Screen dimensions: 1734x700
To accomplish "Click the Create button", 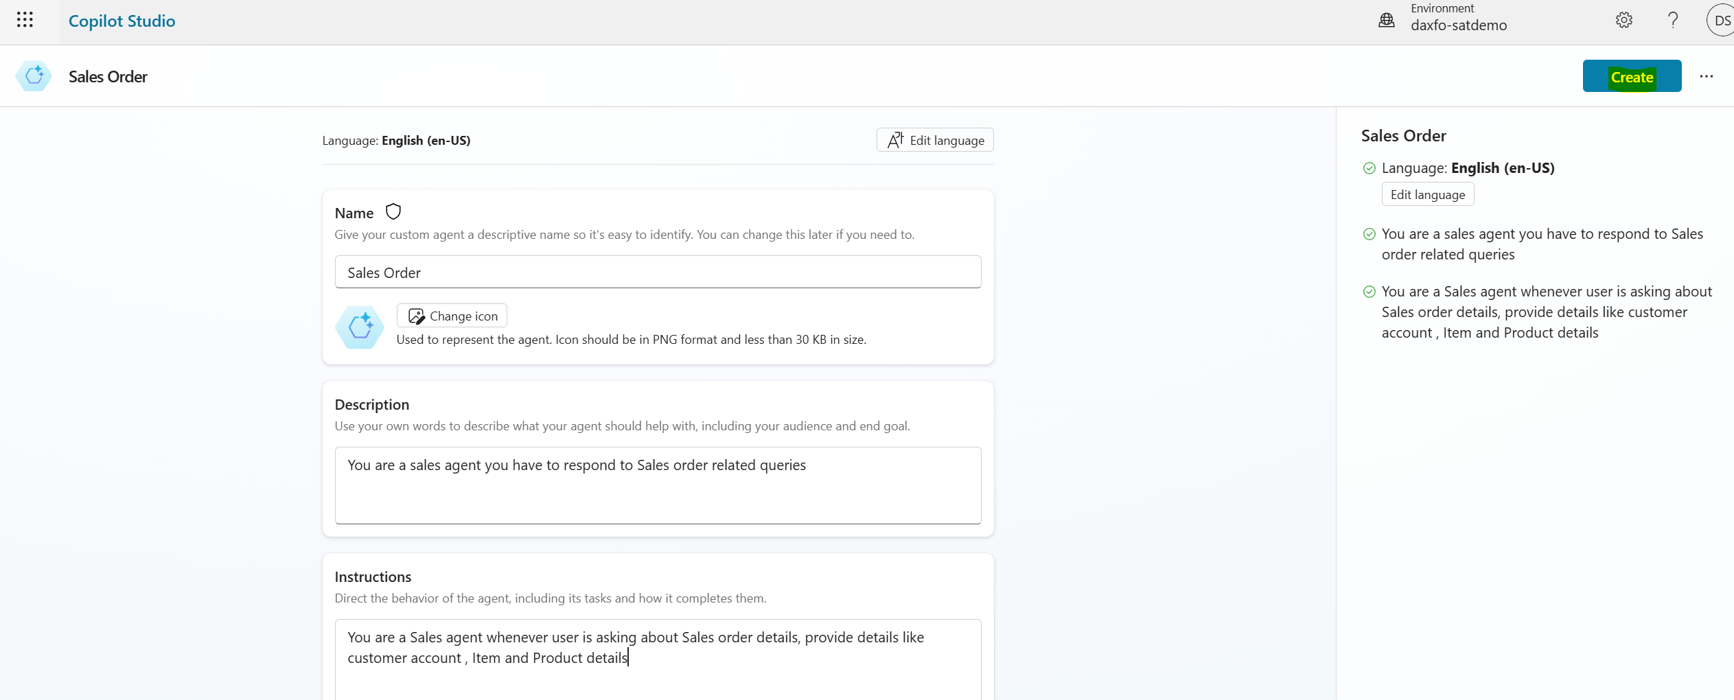I will coord(1631,76).
